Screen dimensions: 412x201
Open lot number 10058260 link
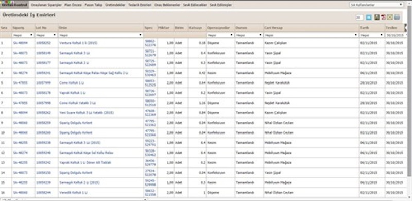point(43,133)
